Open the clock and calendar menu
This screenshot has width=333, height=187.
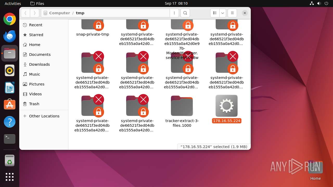[x=176, y=3]
